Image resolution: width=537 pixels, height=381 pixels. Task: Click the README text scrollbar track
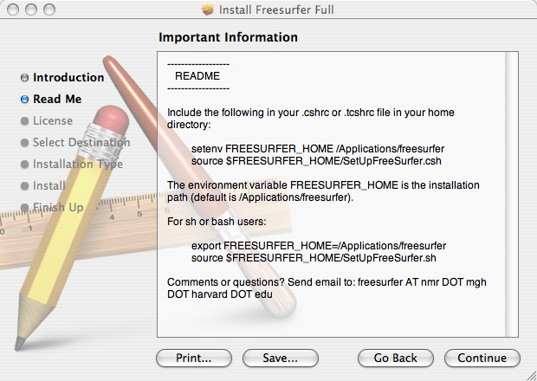511,190
